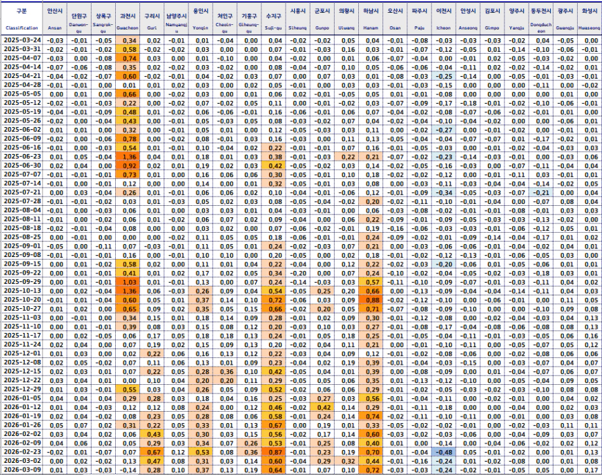This screenshot has width=602, height=475.
Task: Select Gwacheon's -0.14 cell on 2026-03-09
Action: 127,470
